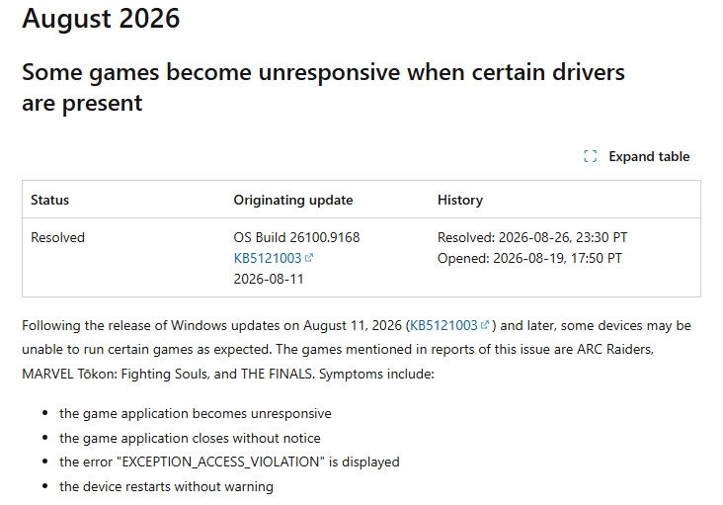Click the Expand table label
Screen dimensions: 723x505
[x=649, y=156]
